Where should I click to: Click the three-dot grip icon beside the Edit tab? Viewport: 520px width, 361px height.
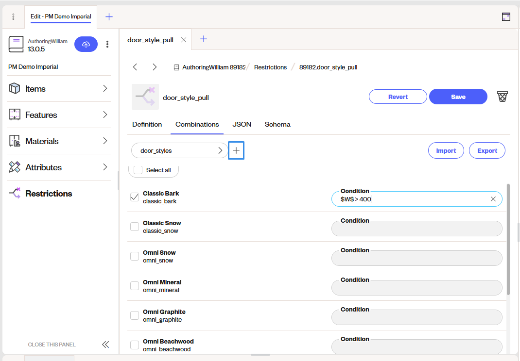13,16
